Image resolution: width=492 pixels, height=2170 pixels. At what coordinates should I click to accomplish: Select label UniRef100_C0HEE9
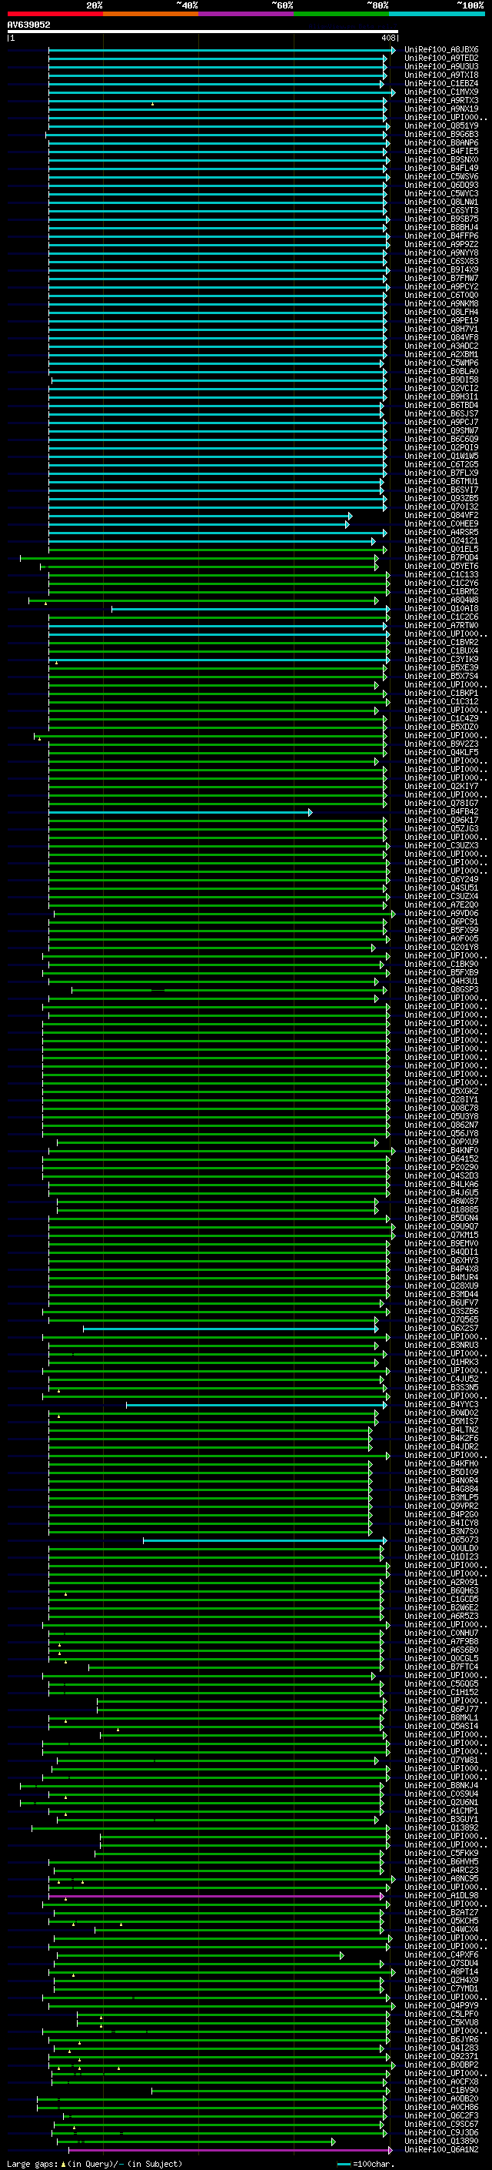click(x=440, y=524)
